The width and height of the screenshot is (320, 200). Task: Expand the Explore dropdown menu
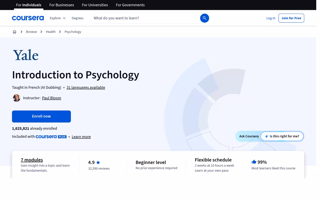[58, 18]
